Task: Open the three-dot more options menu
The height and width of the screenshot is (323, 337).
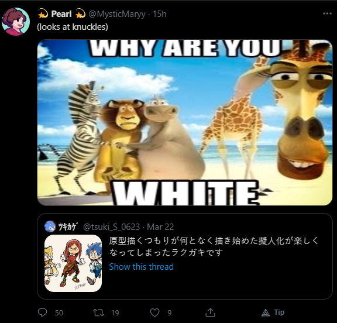Action: 327,14
